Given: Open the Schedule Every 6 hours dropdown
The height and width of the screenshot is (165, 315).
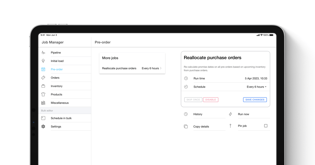Looking at the screenshot, I should [257, 87].
